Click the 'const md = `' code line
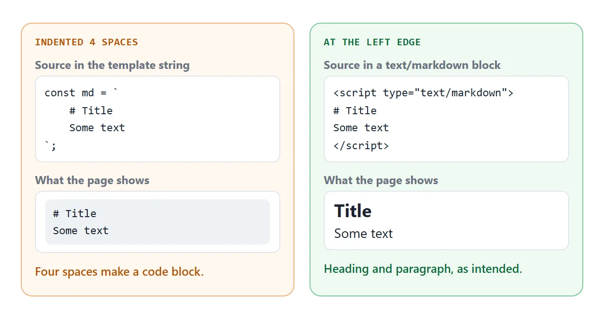604x321 pixels. tap(82, 93)
